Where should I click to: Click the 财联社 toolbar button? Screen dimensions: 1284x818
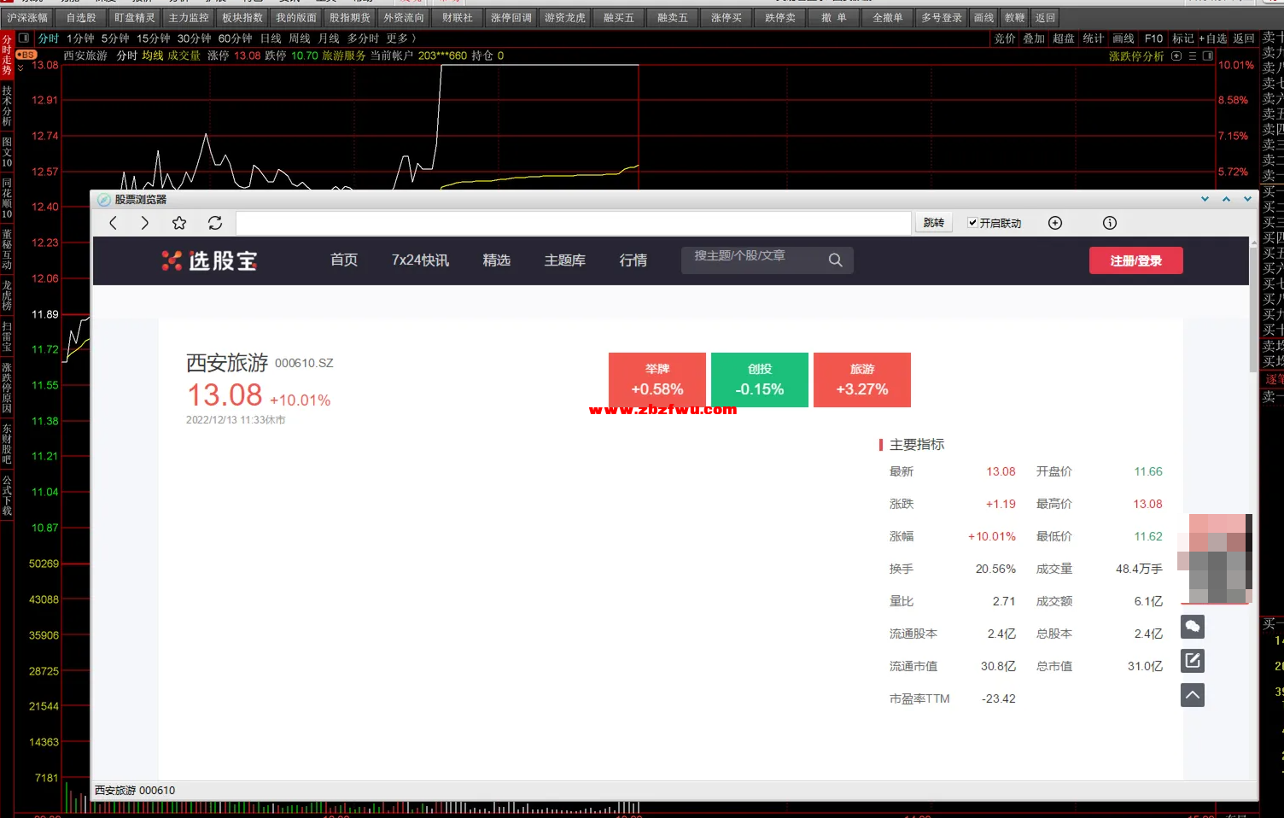(458, 17)
